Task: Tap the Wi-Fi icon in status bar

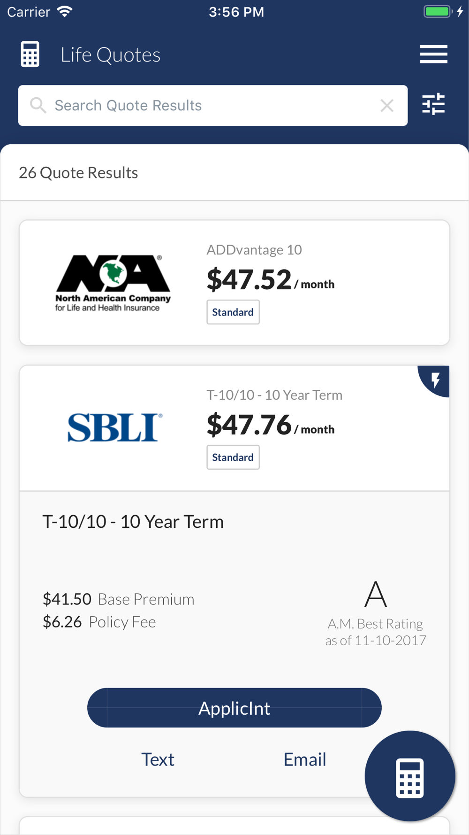Action: [65, 12]
